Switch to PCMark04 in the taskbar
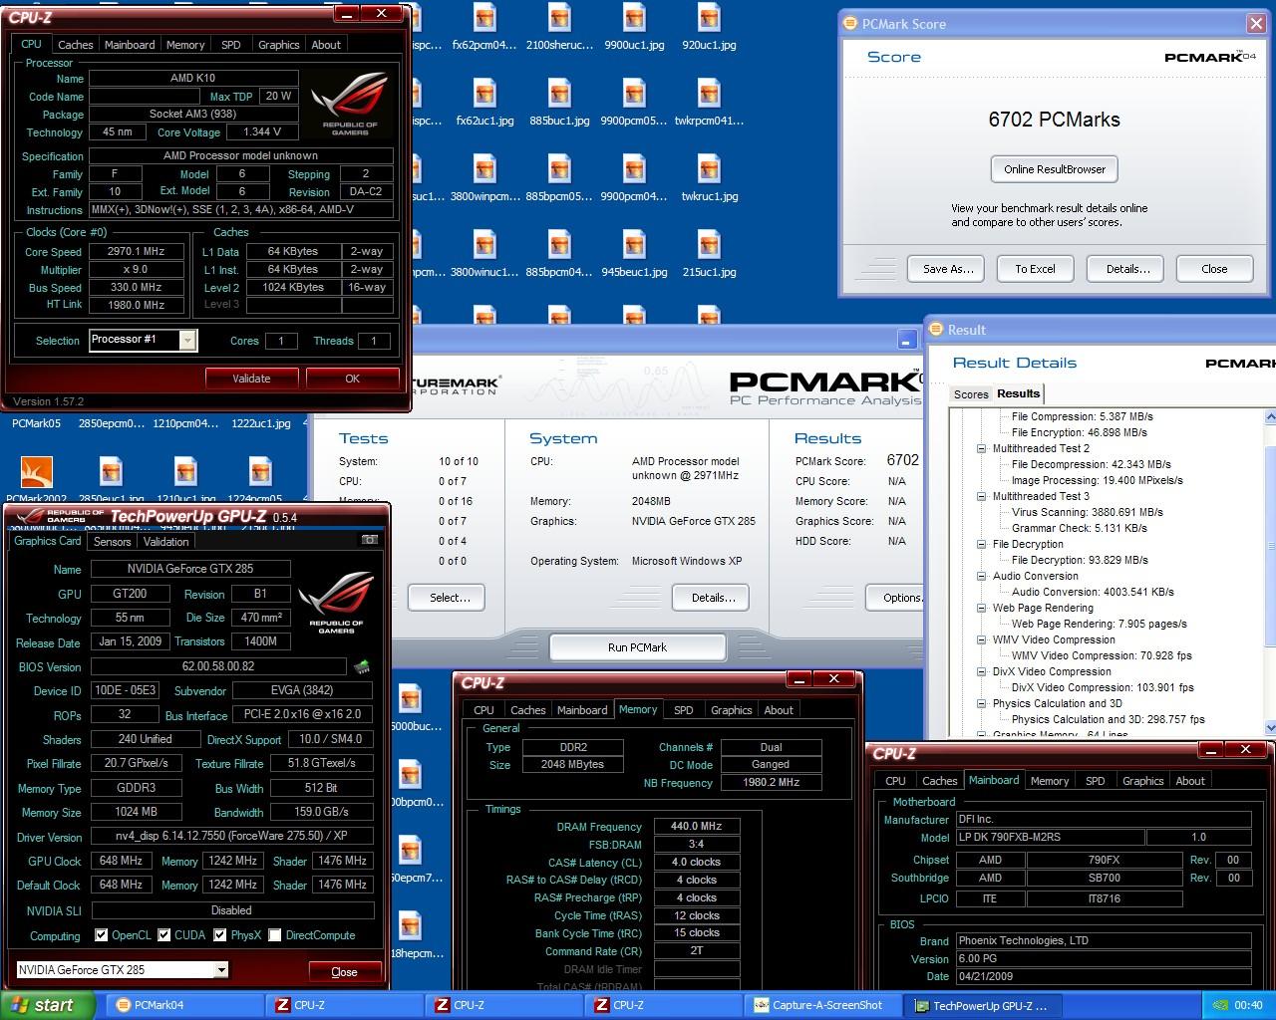Image resolution: width=1276 pixels, height=1020 pixels. click(x=184, y=1005)
